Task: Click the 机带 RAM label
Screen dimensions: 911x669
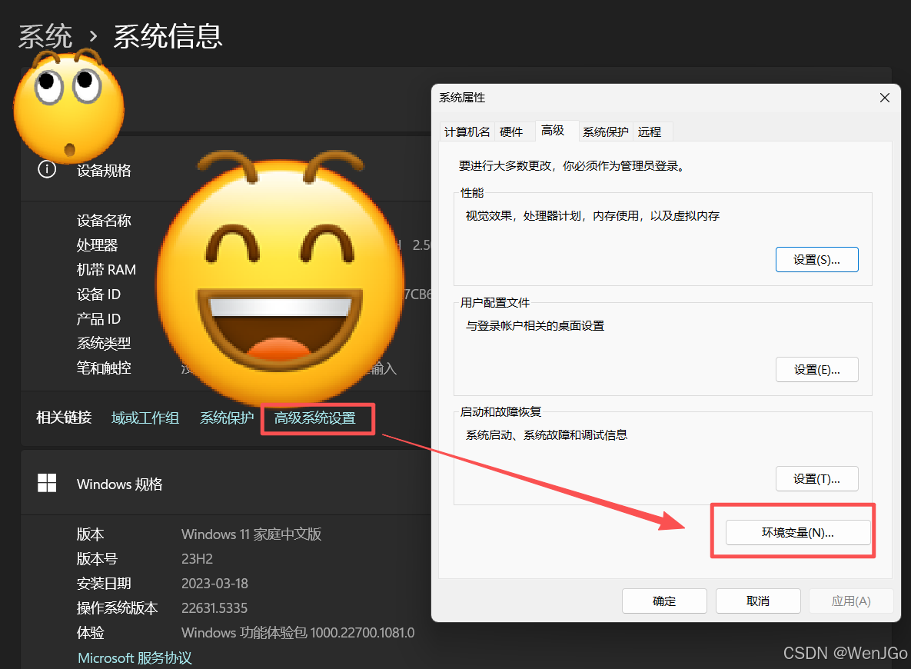Action: (106, 270)
